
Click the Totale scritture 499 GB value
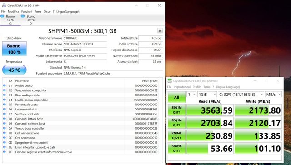point(151,44)
